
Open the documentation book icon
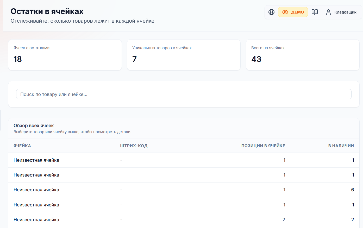tap(315, 12)
